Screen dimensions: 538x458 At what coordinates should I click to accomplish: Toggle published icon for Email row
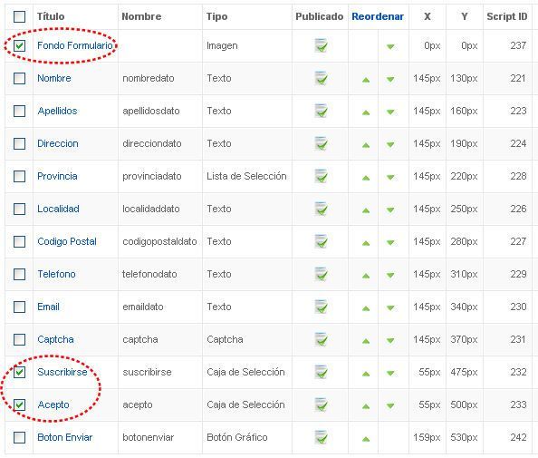click(321, 307)
